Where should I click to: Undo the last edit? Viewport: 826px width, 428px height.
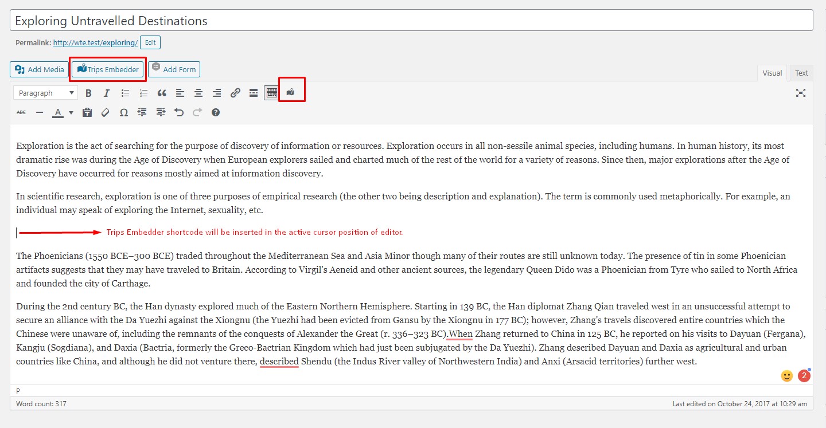coord(179,112)
